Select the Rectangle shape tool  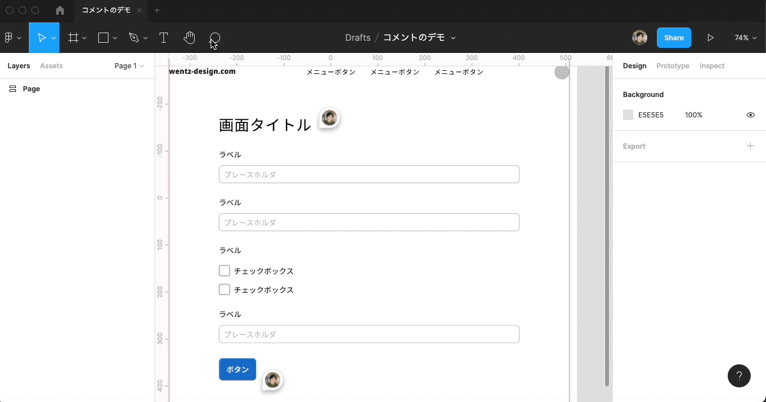(103, 38)
